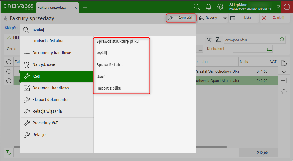Open the Kontrahent selection list
Image resolution: width=293 pixels, height=161 pixels.
(x=269, y=49)
